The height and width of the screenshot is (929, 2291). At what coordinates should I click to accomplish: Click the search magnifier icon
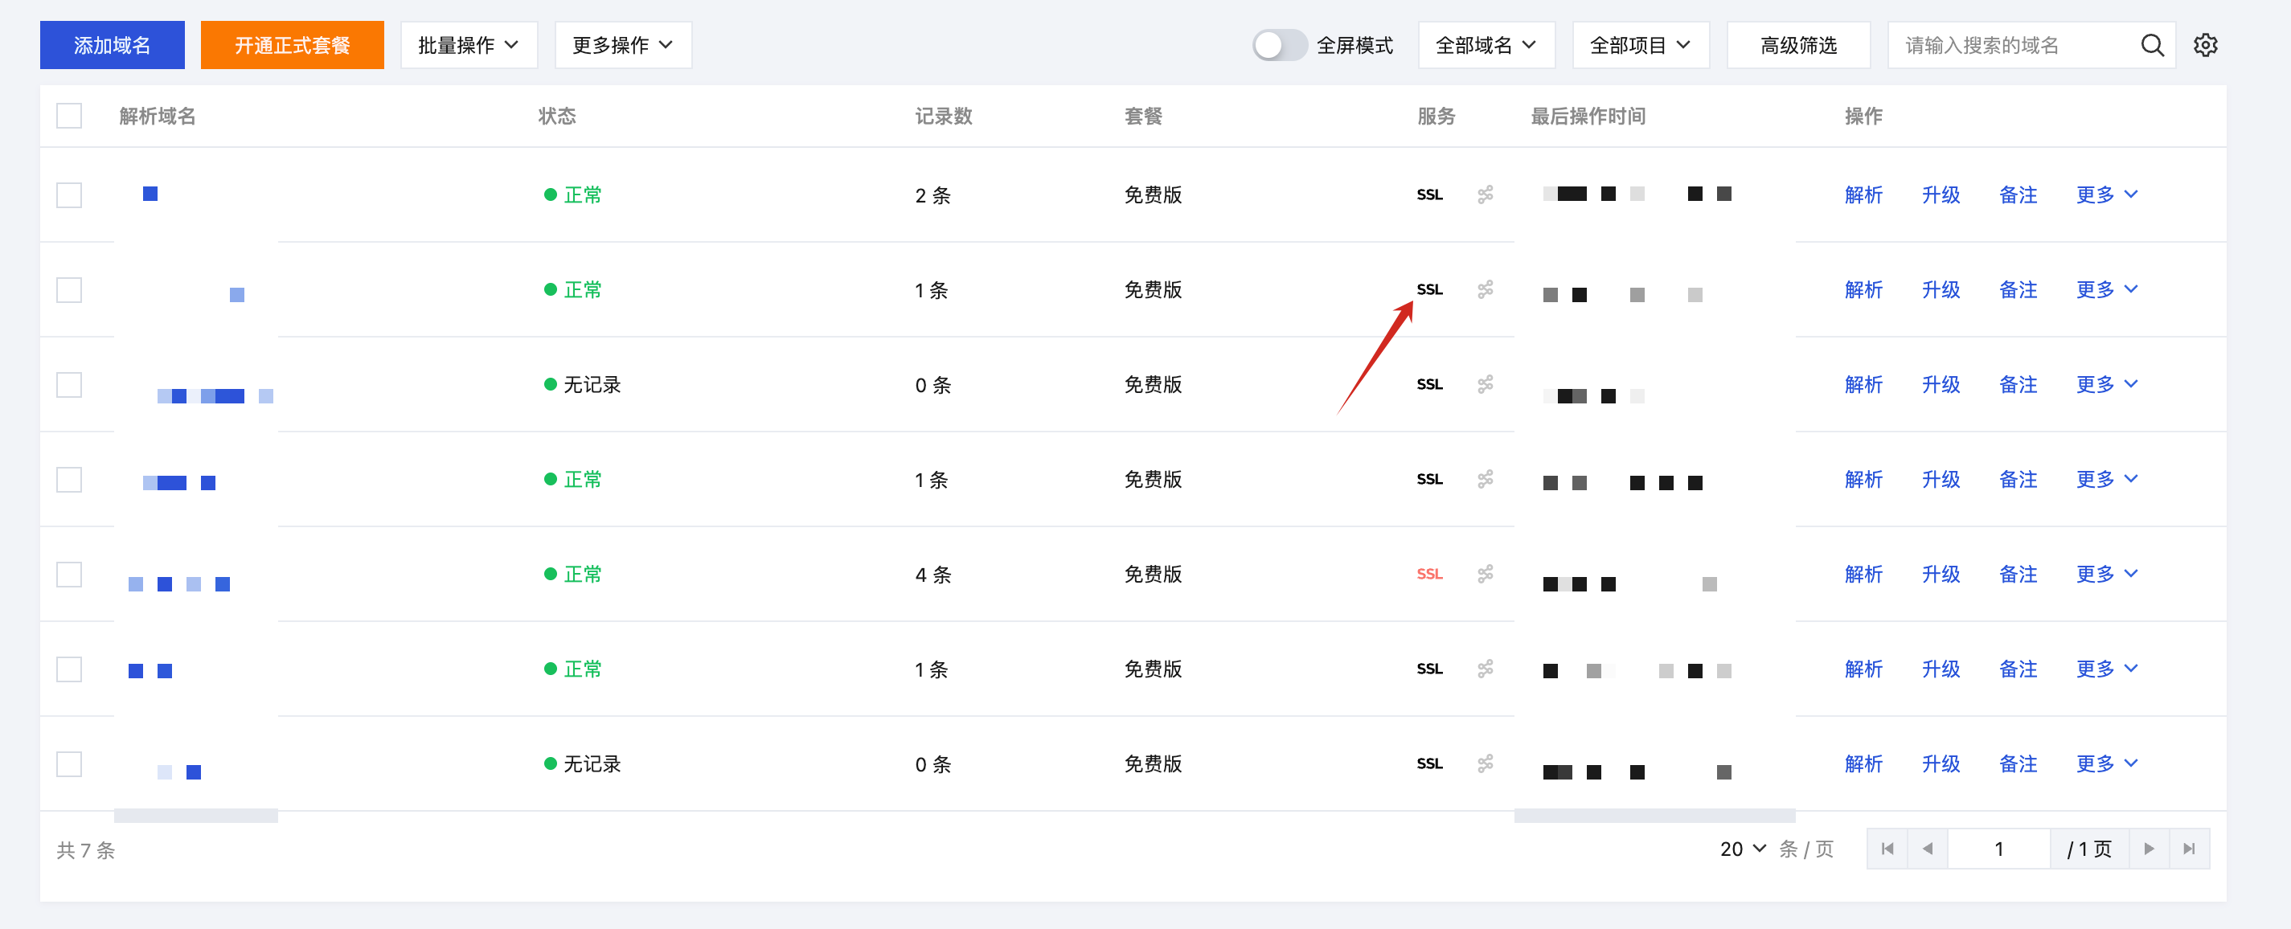pos(2151,45)
